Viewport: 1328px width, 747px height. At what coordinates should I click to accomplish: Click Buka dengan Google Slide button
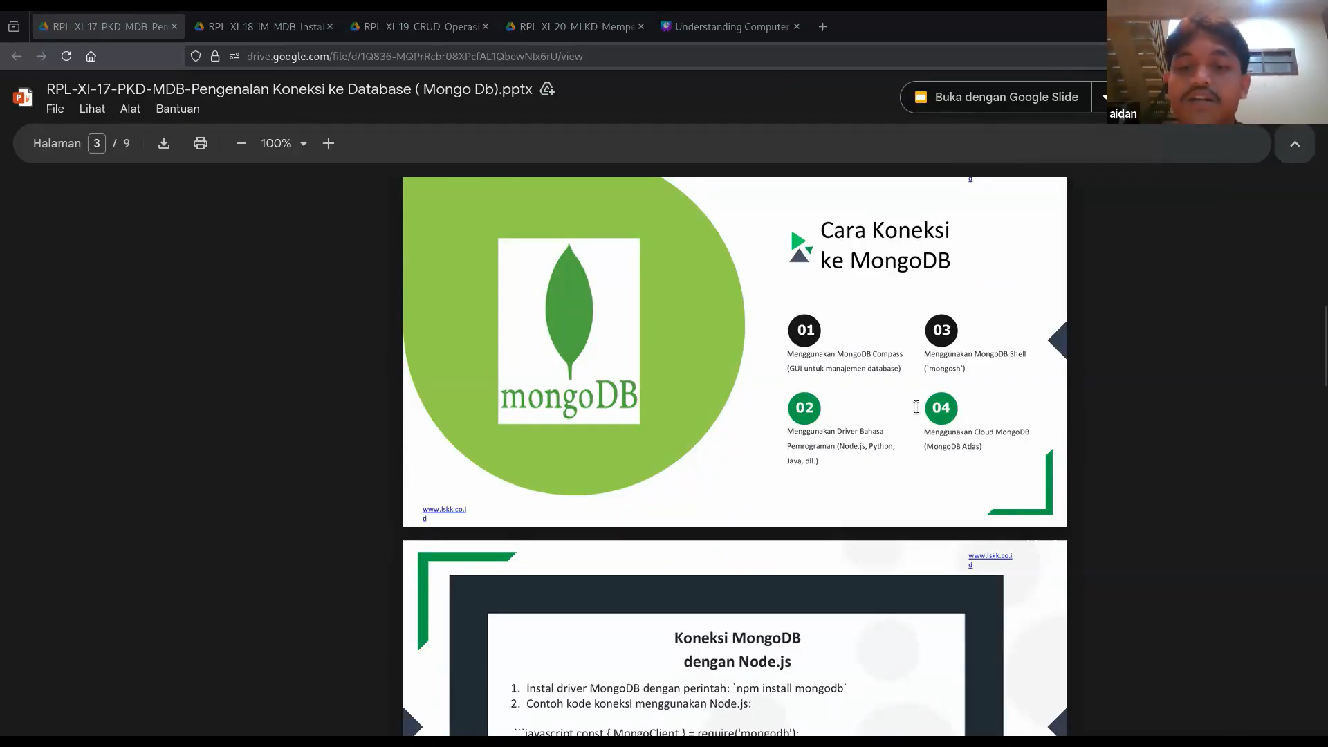[996, 97]
